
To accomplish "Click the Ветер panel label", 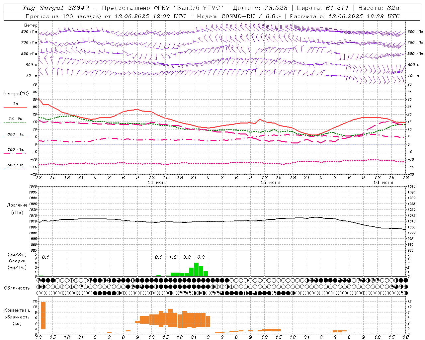I will click(31, 25).
